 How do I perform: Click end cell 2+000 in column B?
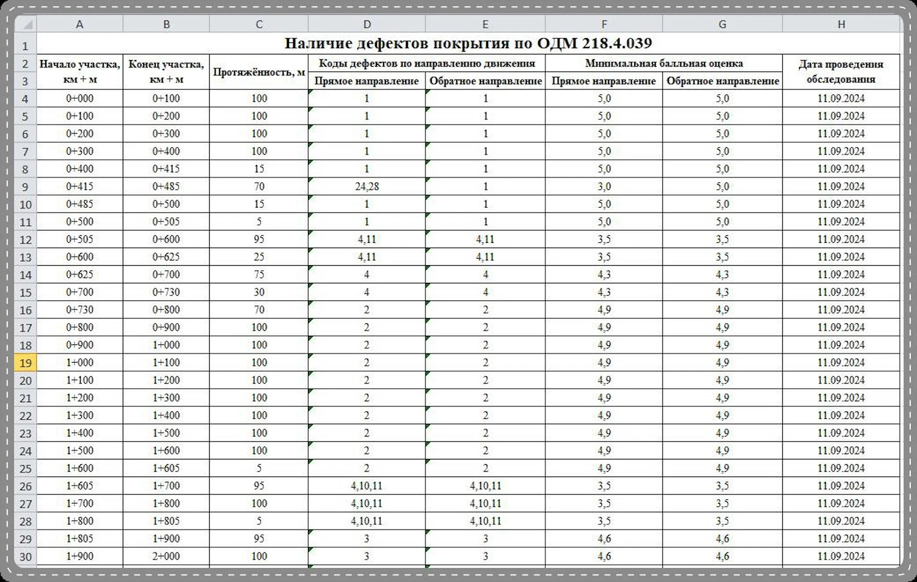[x=166, y=556]
